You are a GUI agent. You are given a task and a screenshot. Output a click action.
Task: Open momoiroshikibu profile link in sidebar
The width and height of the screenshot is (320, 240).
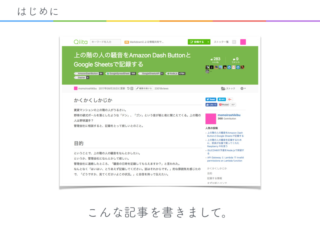[x=229, y=115]
